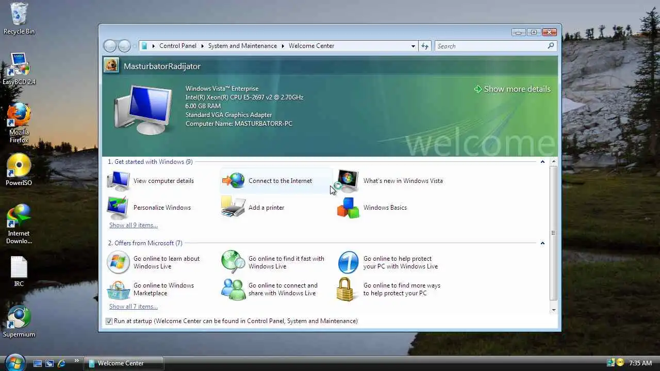Click the Back navigation button
This screenshot has width=660, height=371.
[110, 46]
